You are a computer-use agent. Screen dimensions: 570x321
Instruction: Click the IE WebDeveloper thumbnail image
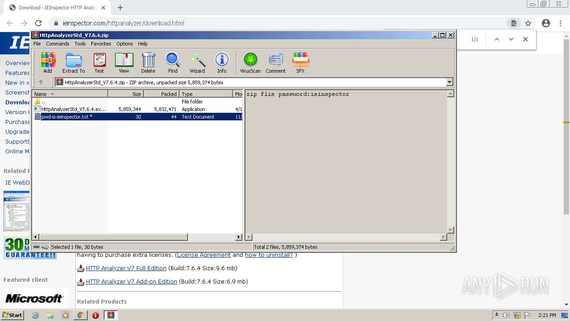pos(16,211)
